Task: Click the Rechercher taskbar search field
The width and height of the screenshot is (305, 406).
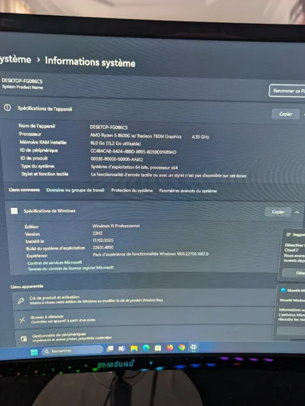Action: 73,351
